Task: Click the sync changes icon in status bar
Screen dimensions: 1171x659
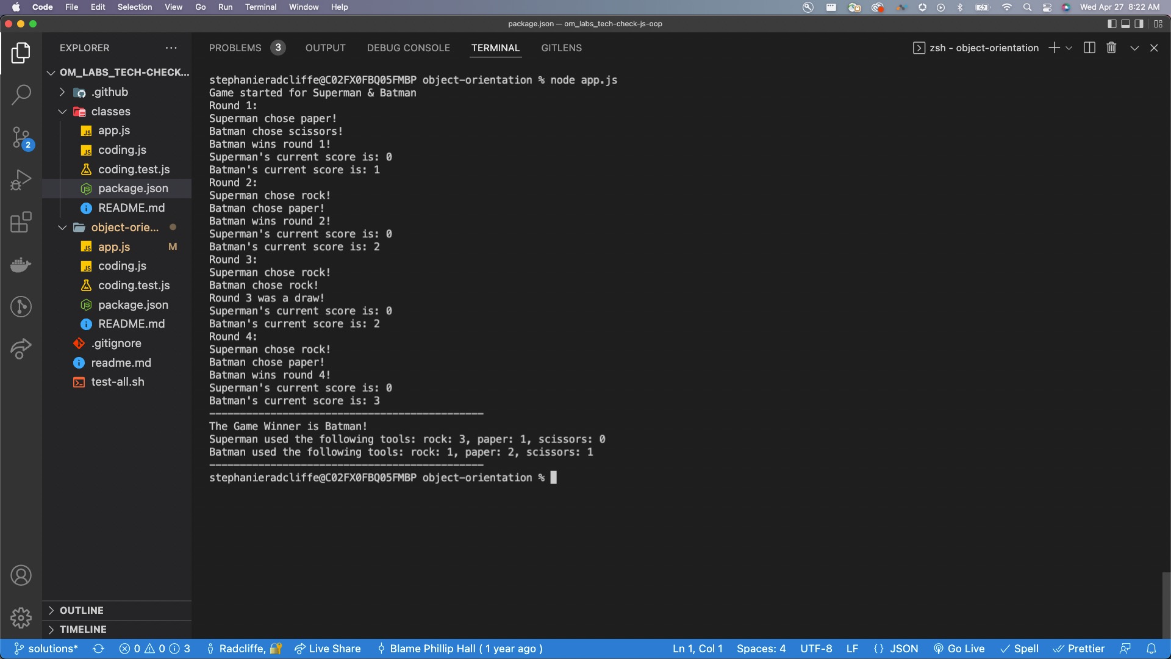Action: (98, 649)
